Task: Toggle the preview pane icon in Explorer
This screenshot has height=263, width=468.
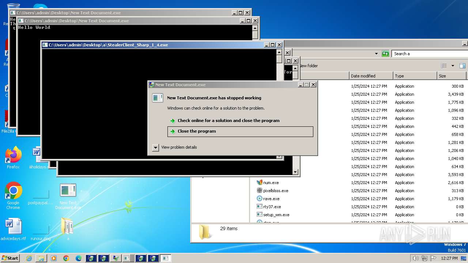Action: 462,66
